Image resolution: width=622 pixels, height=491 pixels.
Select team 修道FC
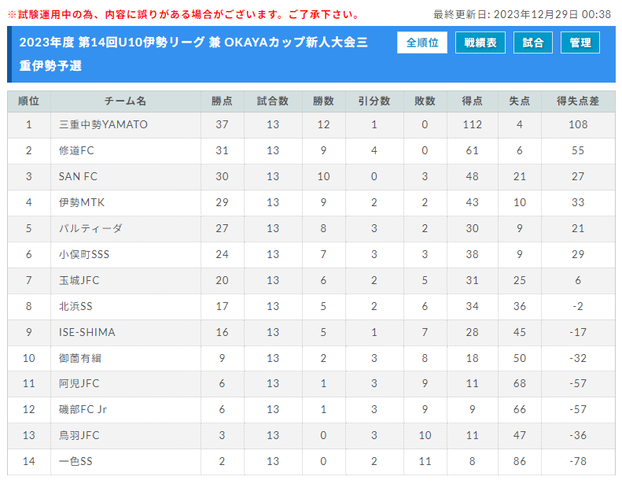(76, 151)
